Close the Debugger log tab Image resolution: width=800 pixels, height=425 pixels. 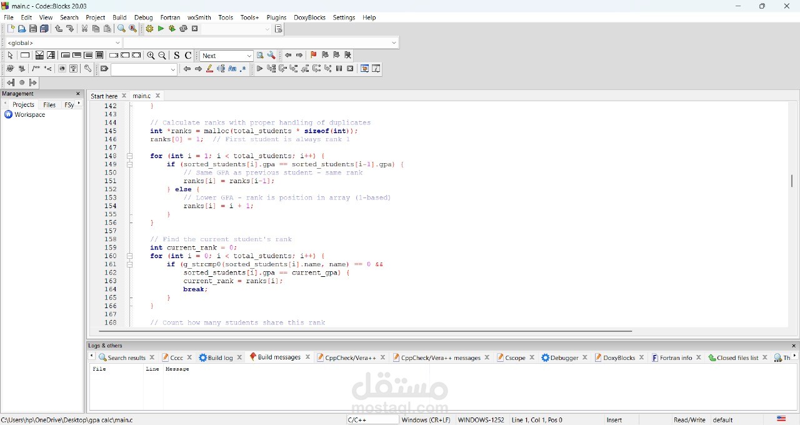pos(585,357)
